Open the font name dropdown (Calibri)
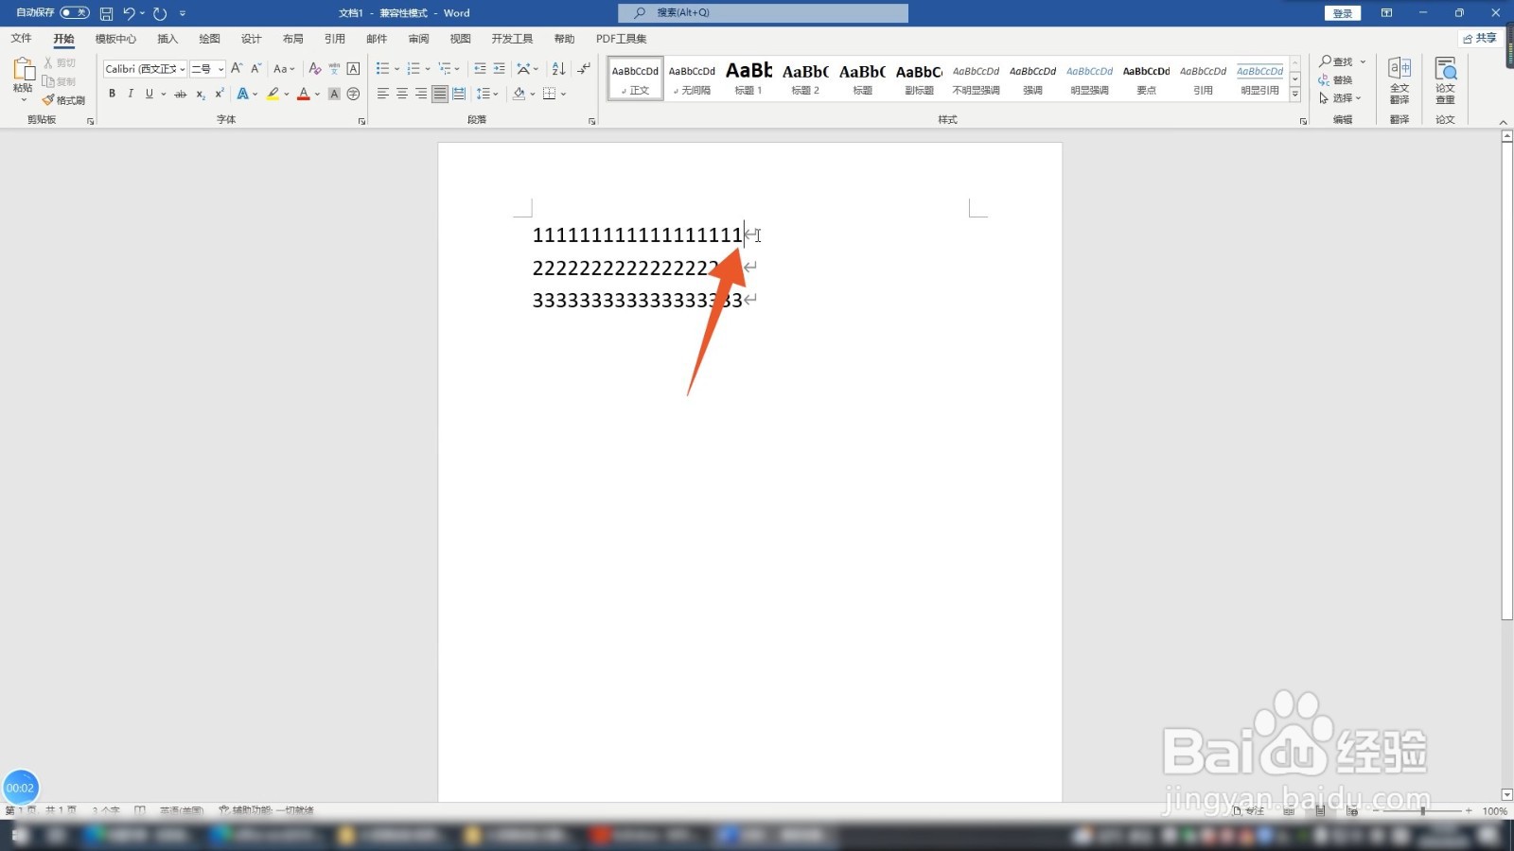1514x851 pixels. pyautogui.click(x=183, y=69)
